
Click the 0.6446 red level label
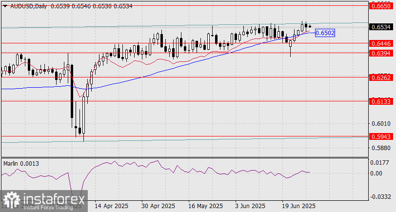pos(381,43)
